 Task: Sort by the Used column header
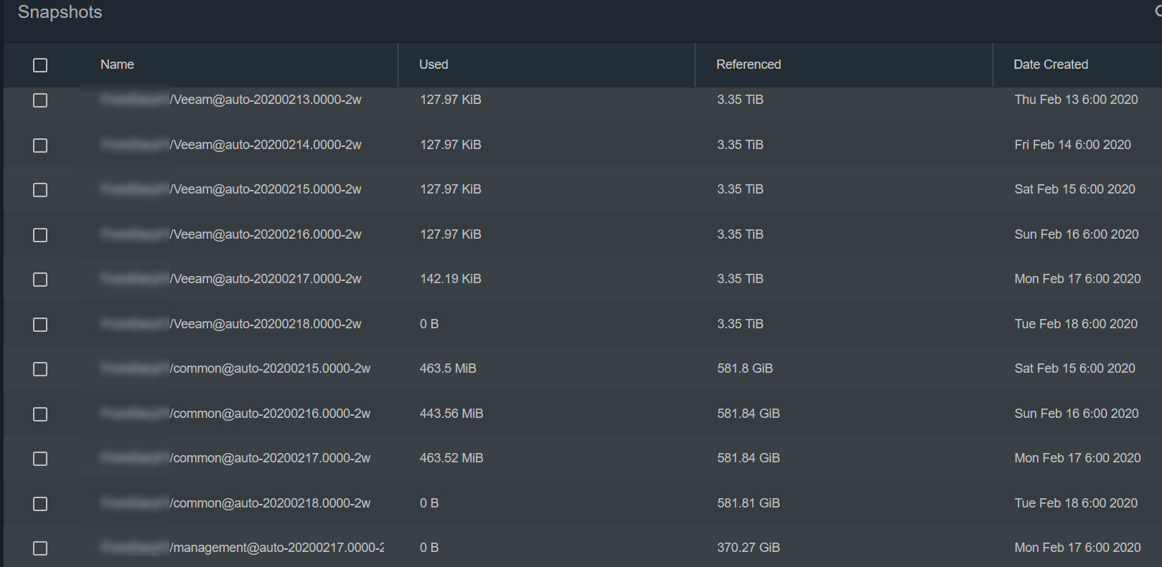click(434, 65)
